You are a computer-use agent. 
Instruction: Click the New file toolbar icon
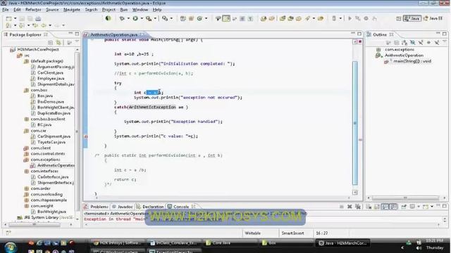coord(9,19)
